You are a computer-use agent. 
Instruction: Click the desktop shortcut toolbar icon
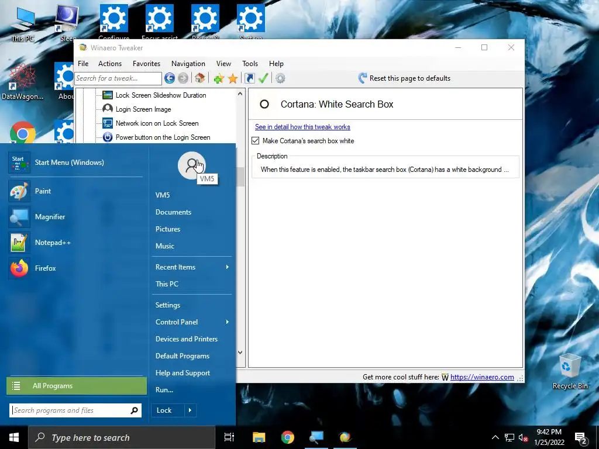pos(249,78)
